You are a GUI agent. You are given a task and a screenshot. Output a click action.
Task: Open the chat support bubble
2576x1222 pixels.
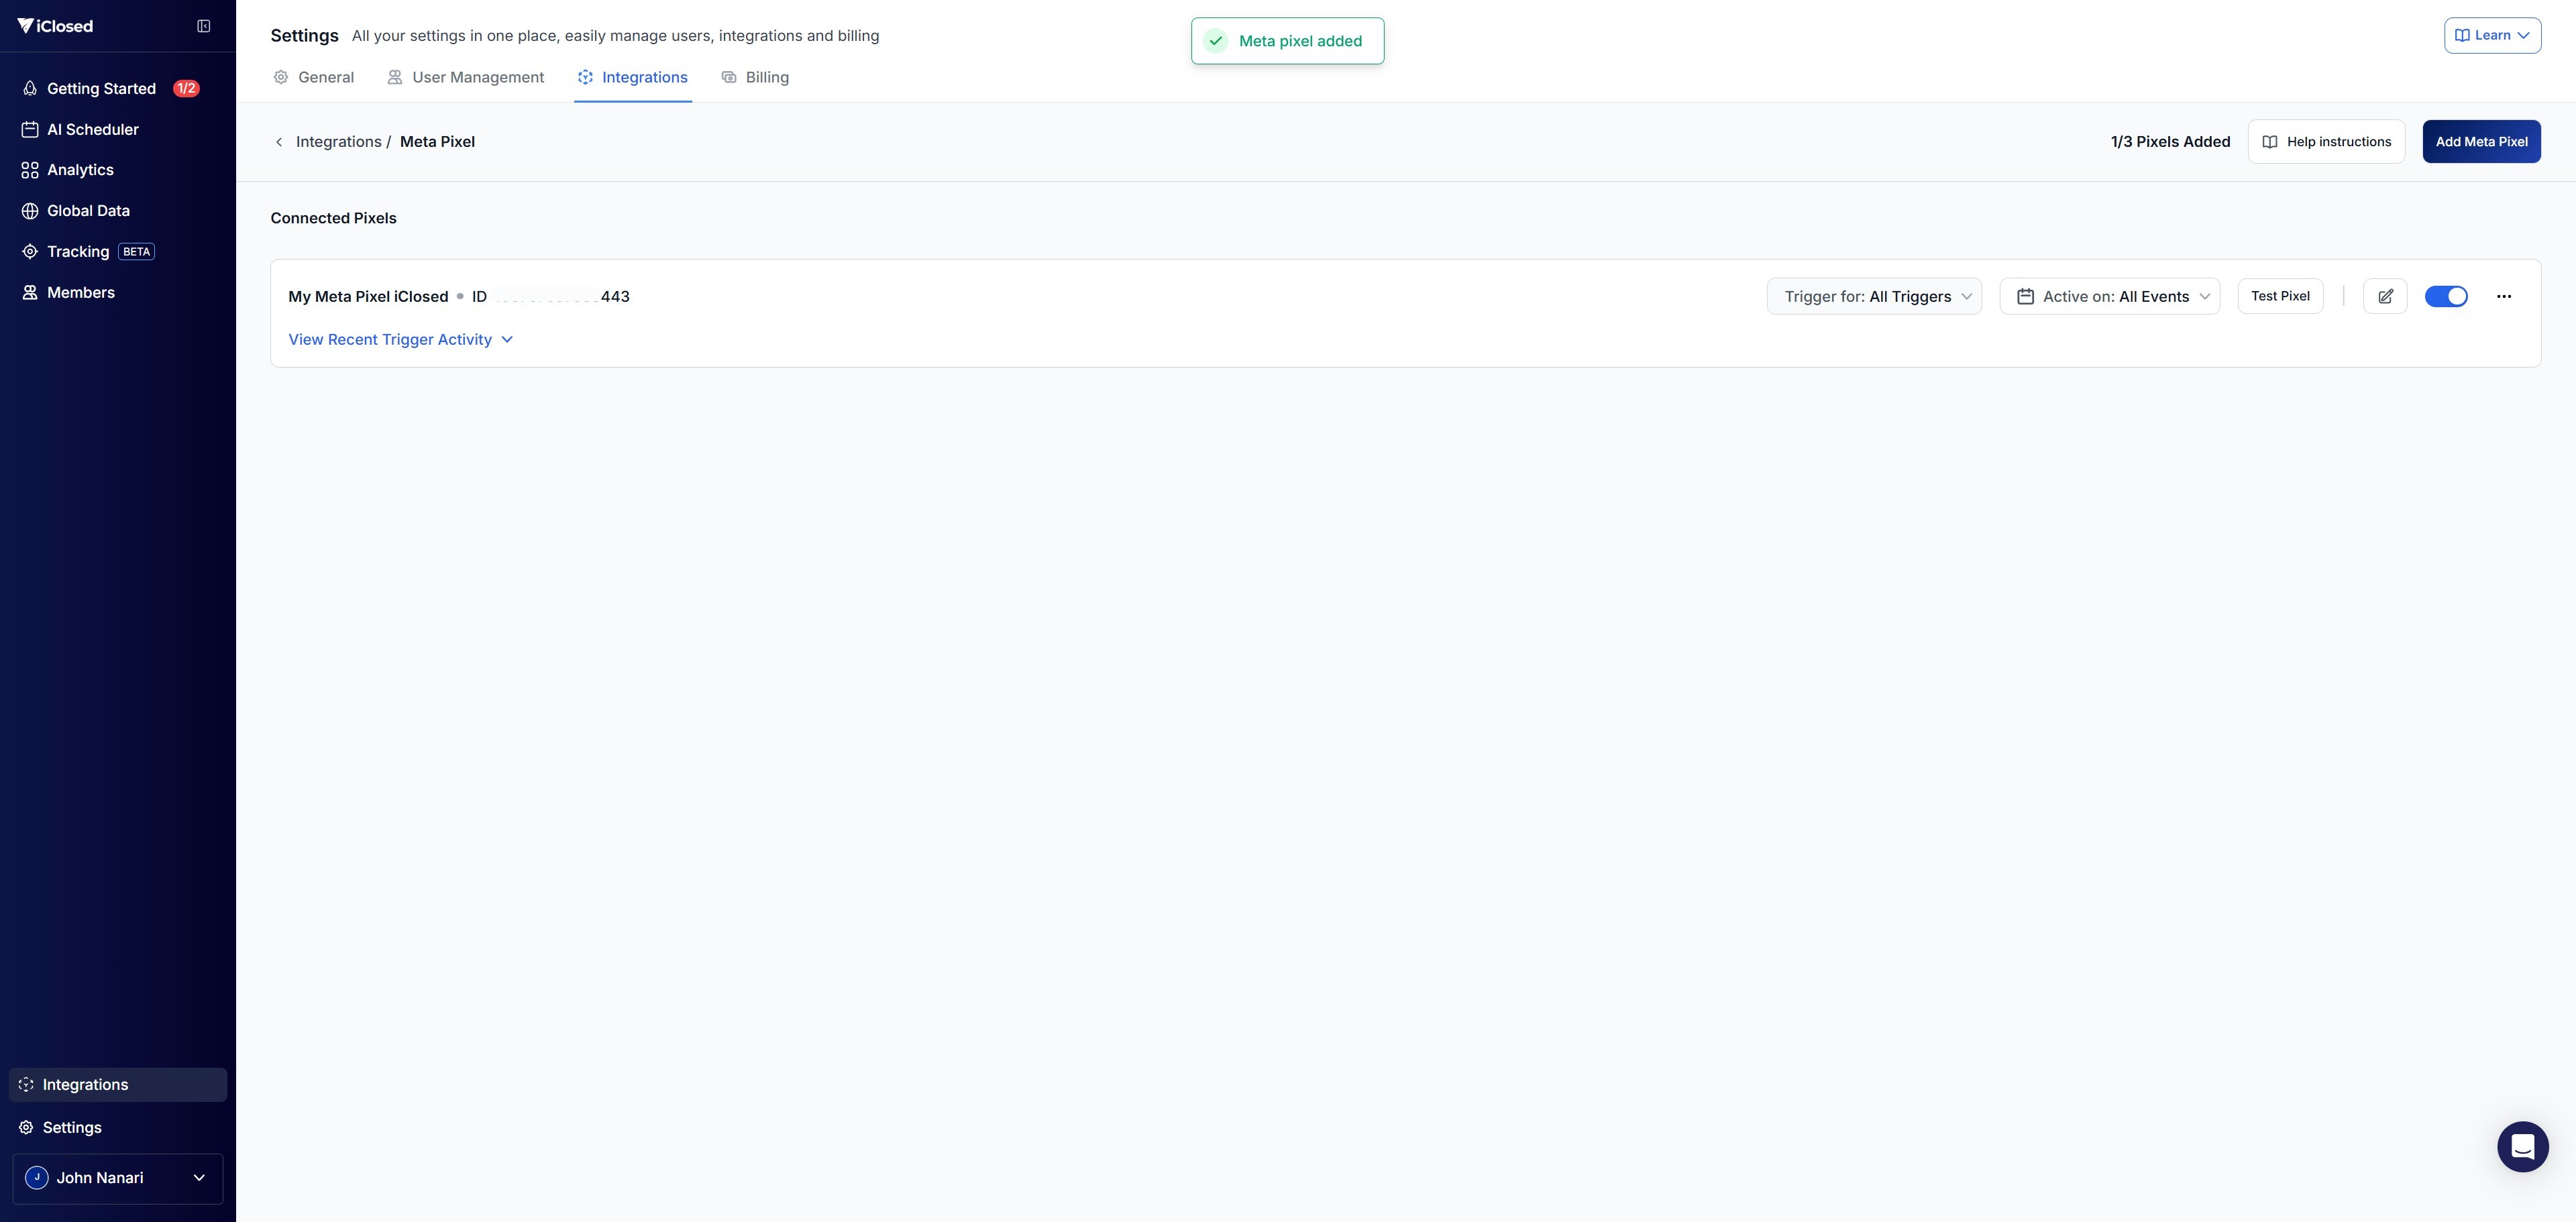click(x=2522, y=1146)
